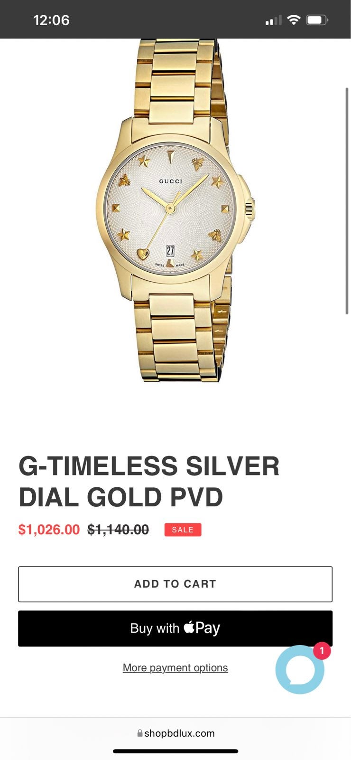Click the red SALE badge

tap(183, 530)
